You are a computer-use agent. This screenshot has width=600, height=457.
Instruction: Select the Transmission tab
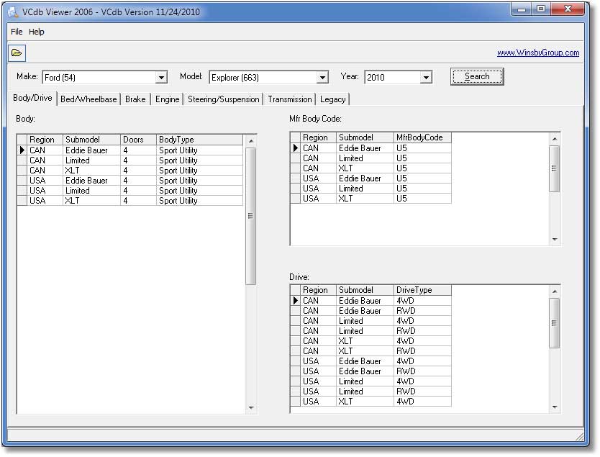[x=289, y=99]
